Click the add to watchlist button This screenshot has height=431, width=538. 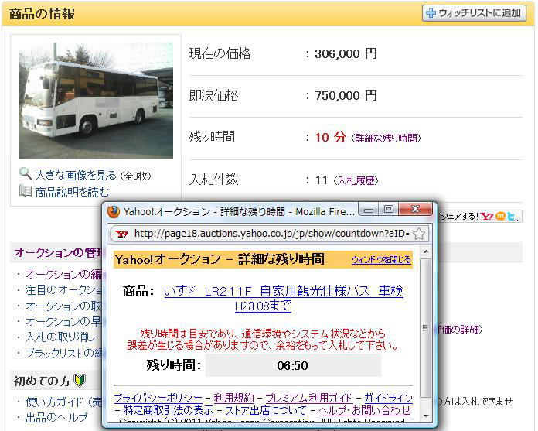click(474, 13)
